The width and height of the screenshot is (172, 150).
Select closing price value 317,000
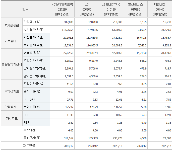tap(69, 22)
